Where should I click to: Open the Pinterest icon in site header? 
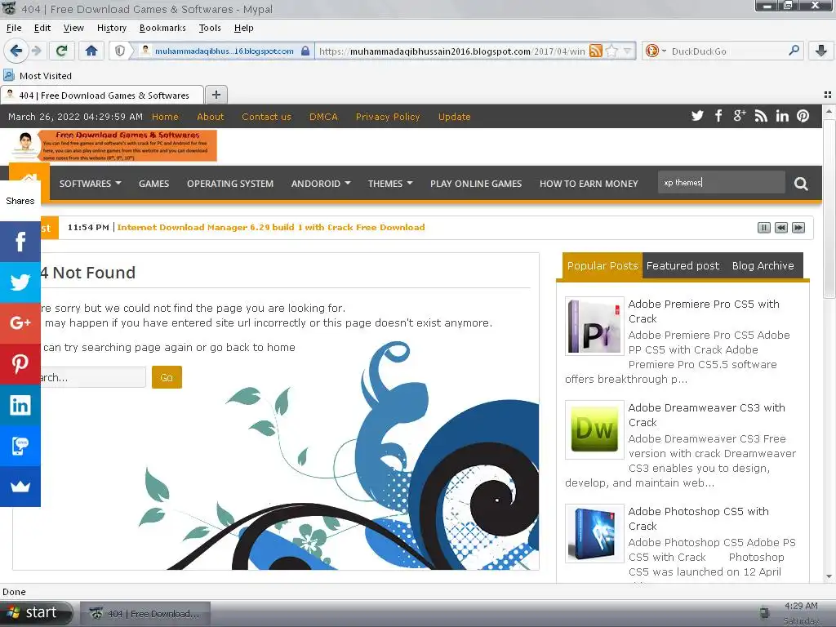(x=803, y=116)
